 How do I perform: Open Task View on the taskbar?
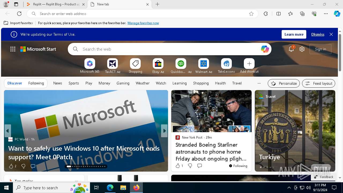pos(96,188)
